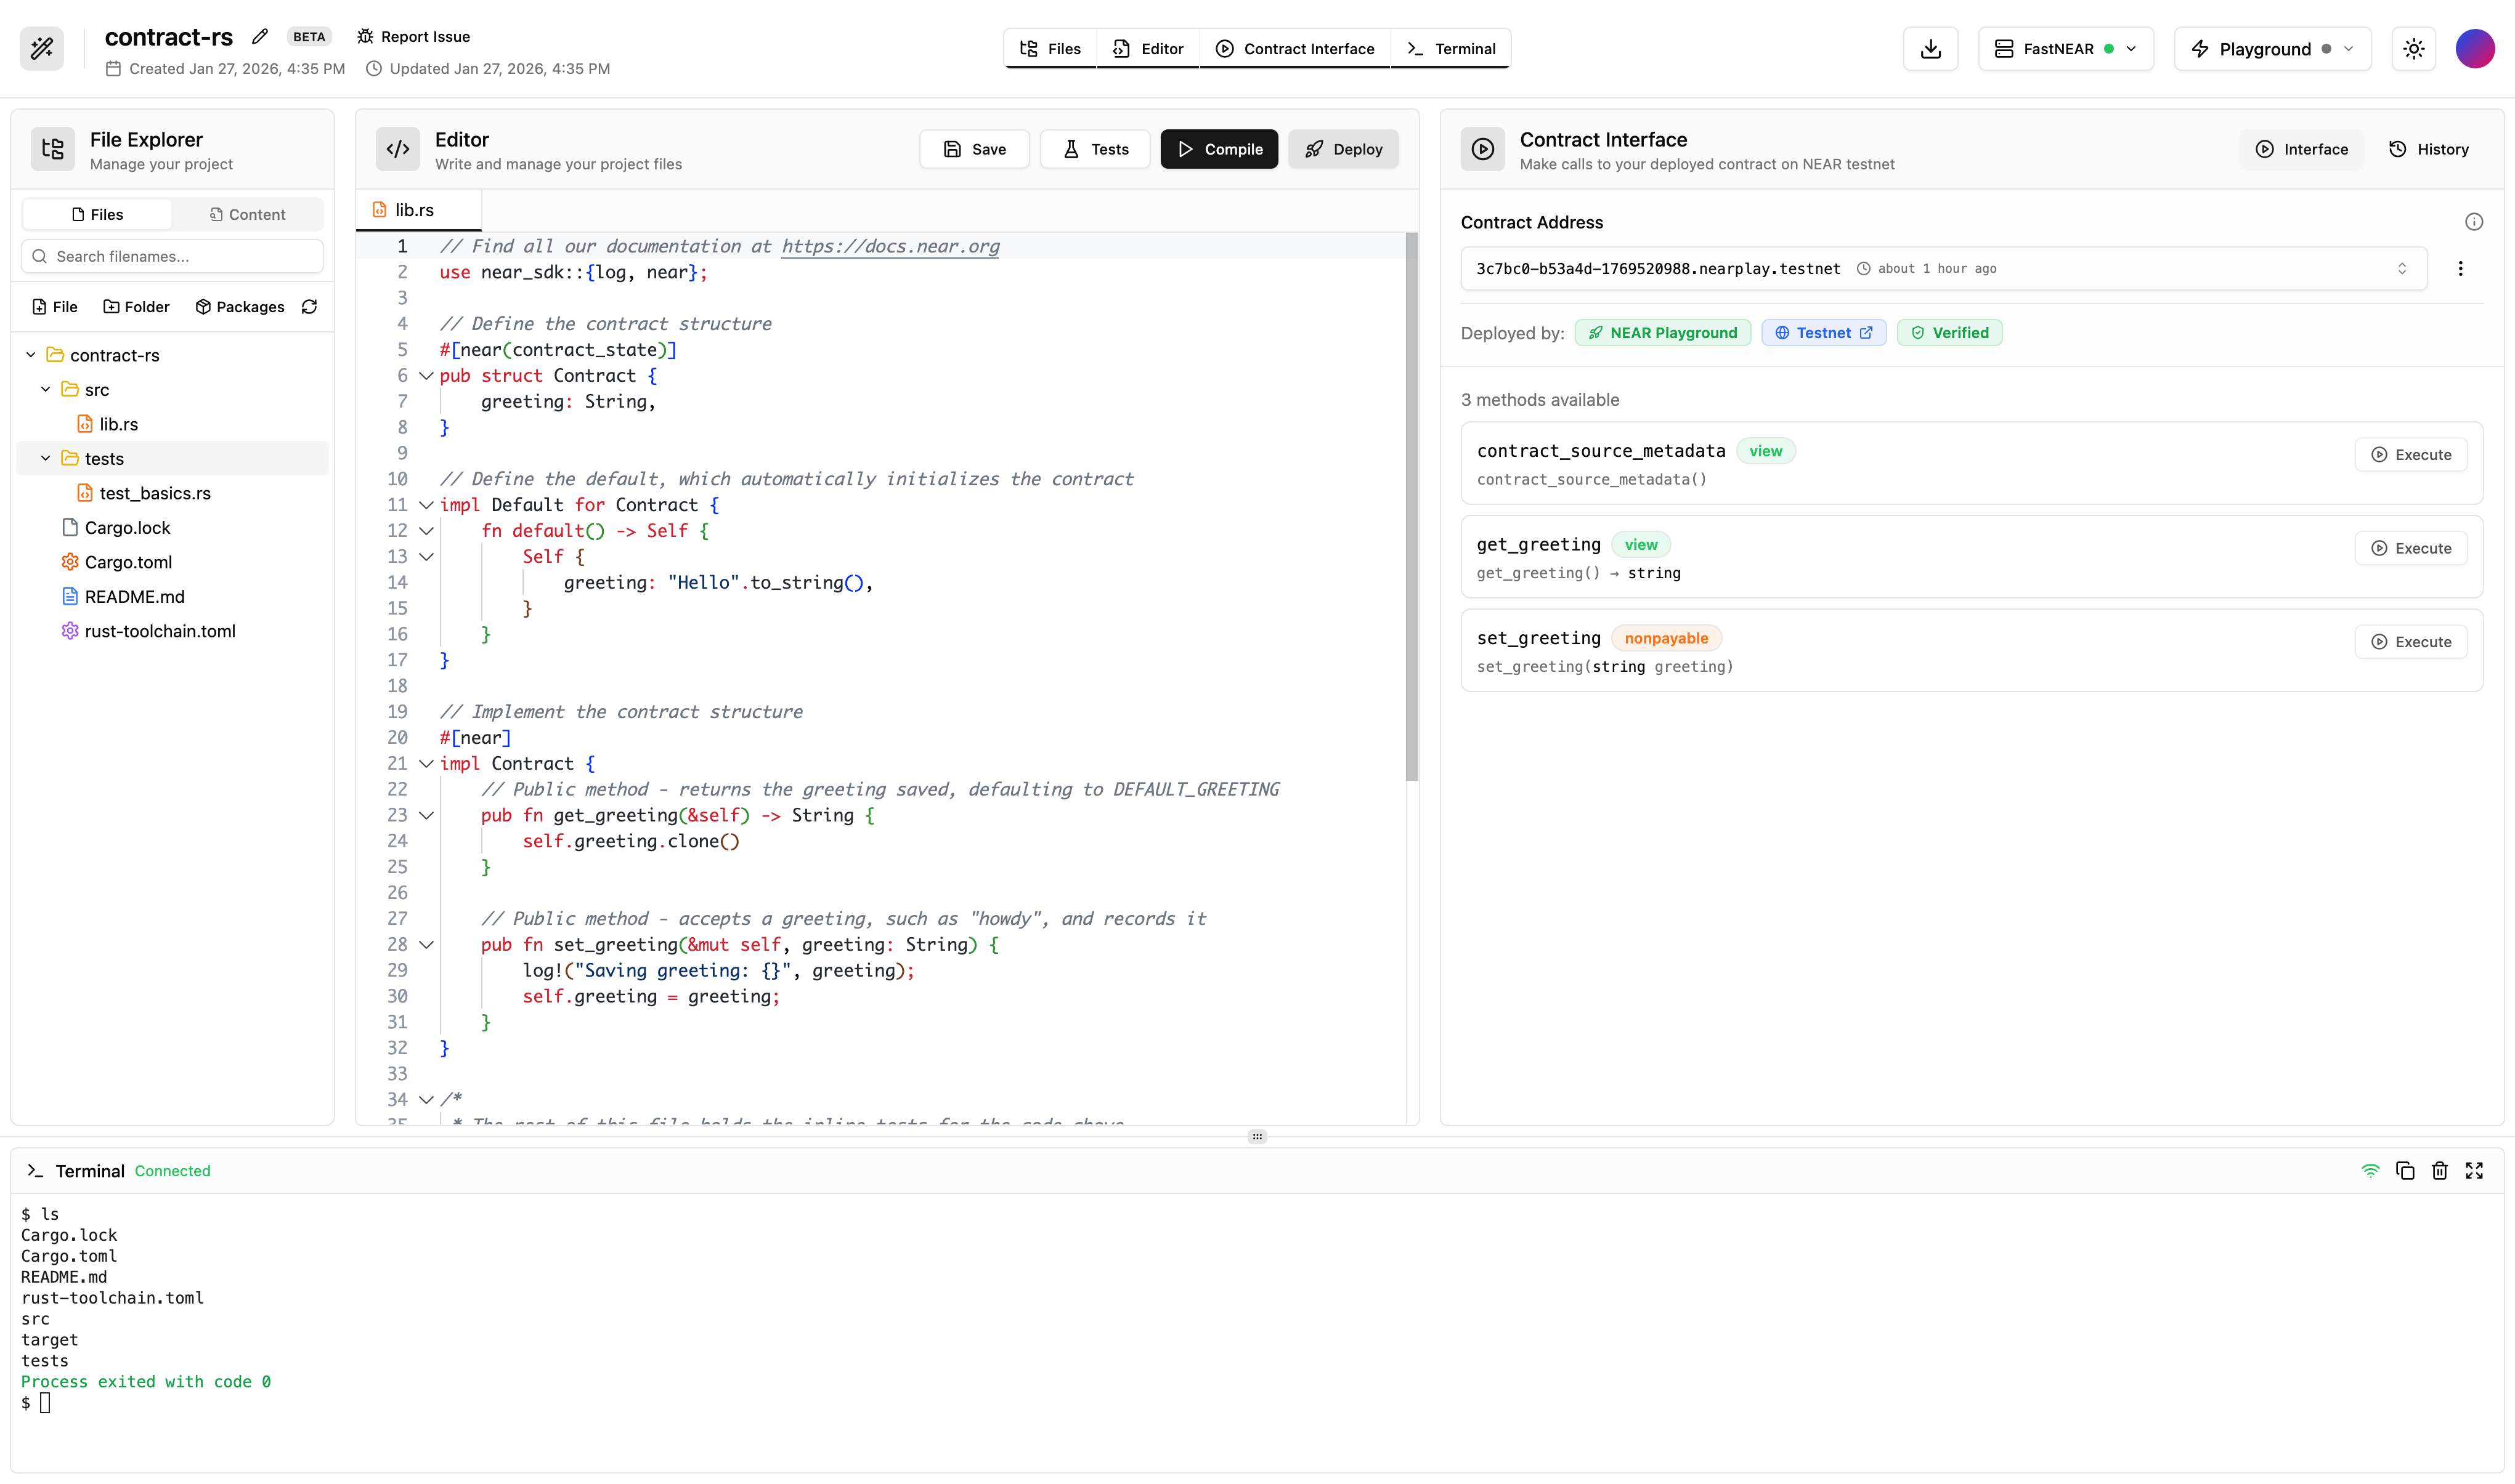
Task: Execute set_greeting method
Action: pos(2411,642)
